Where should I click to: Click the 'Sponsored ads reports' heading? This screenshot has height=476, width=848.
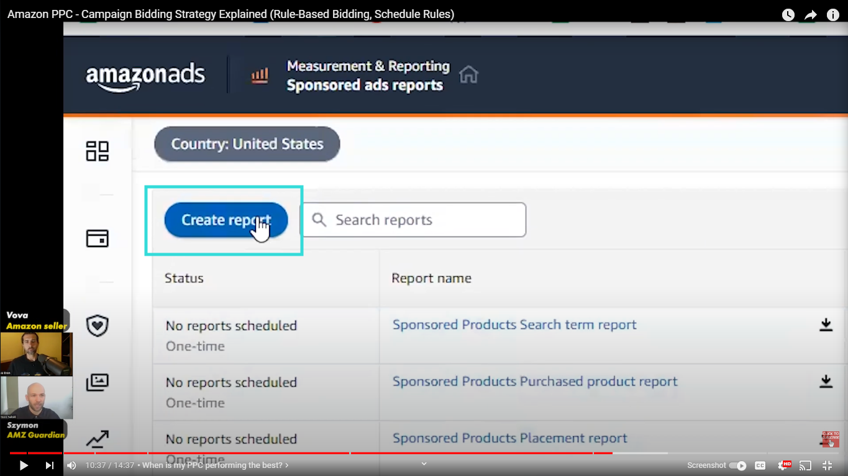point(365,86)
